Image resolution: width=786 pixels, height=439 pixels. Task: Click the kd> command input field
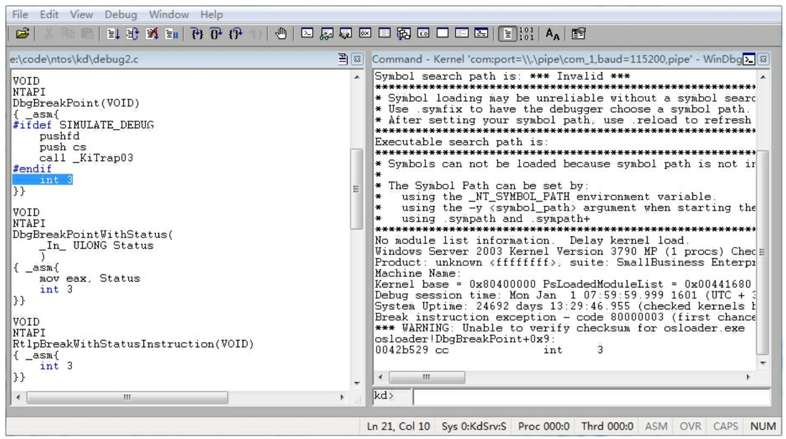[x=591, y=397]
